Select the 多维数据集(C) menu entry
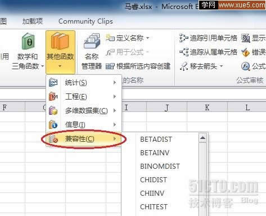 pyautogui.click(x=84, y=111)
